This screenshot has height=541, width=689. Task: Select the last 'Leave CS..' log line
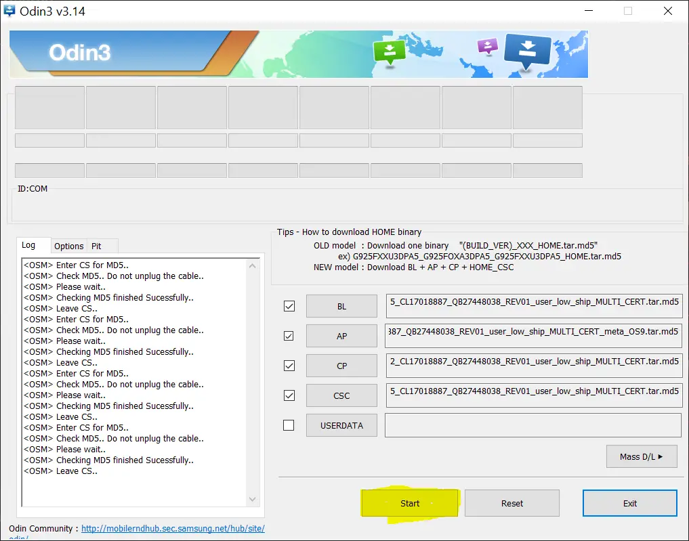pyautogui.click(x=61, y=471)
